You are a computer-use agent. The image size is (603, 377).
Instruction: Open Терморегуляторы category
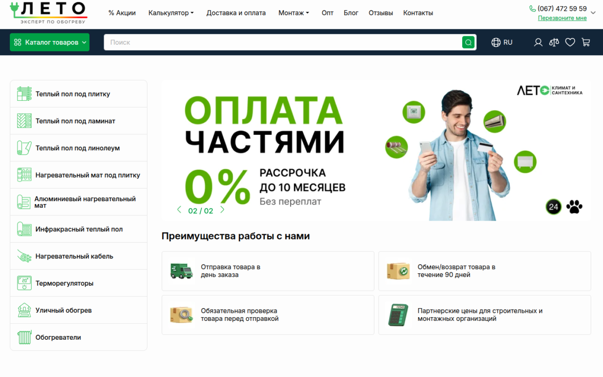[x=79, y=283]
